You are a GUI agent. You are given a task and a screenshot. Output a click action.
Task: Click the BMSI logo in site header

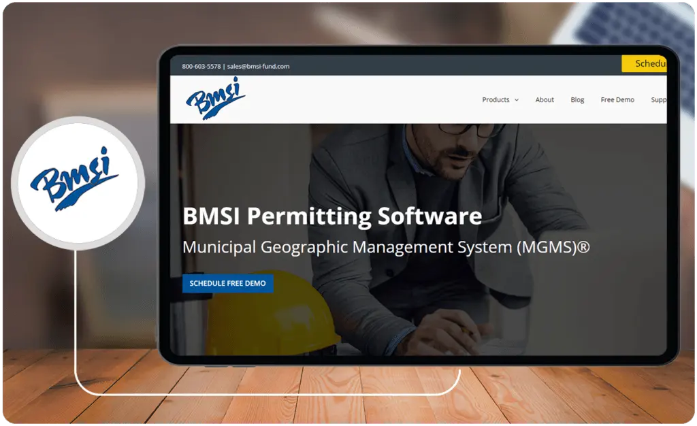pos(215,99)
